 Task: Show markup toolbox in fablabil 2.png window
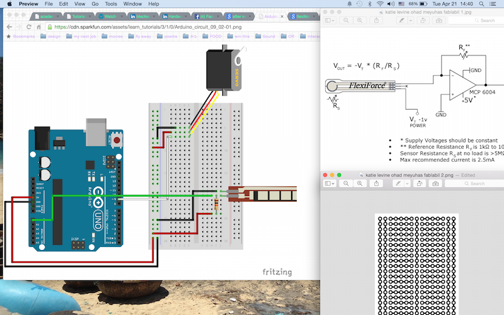click(435, 183)
